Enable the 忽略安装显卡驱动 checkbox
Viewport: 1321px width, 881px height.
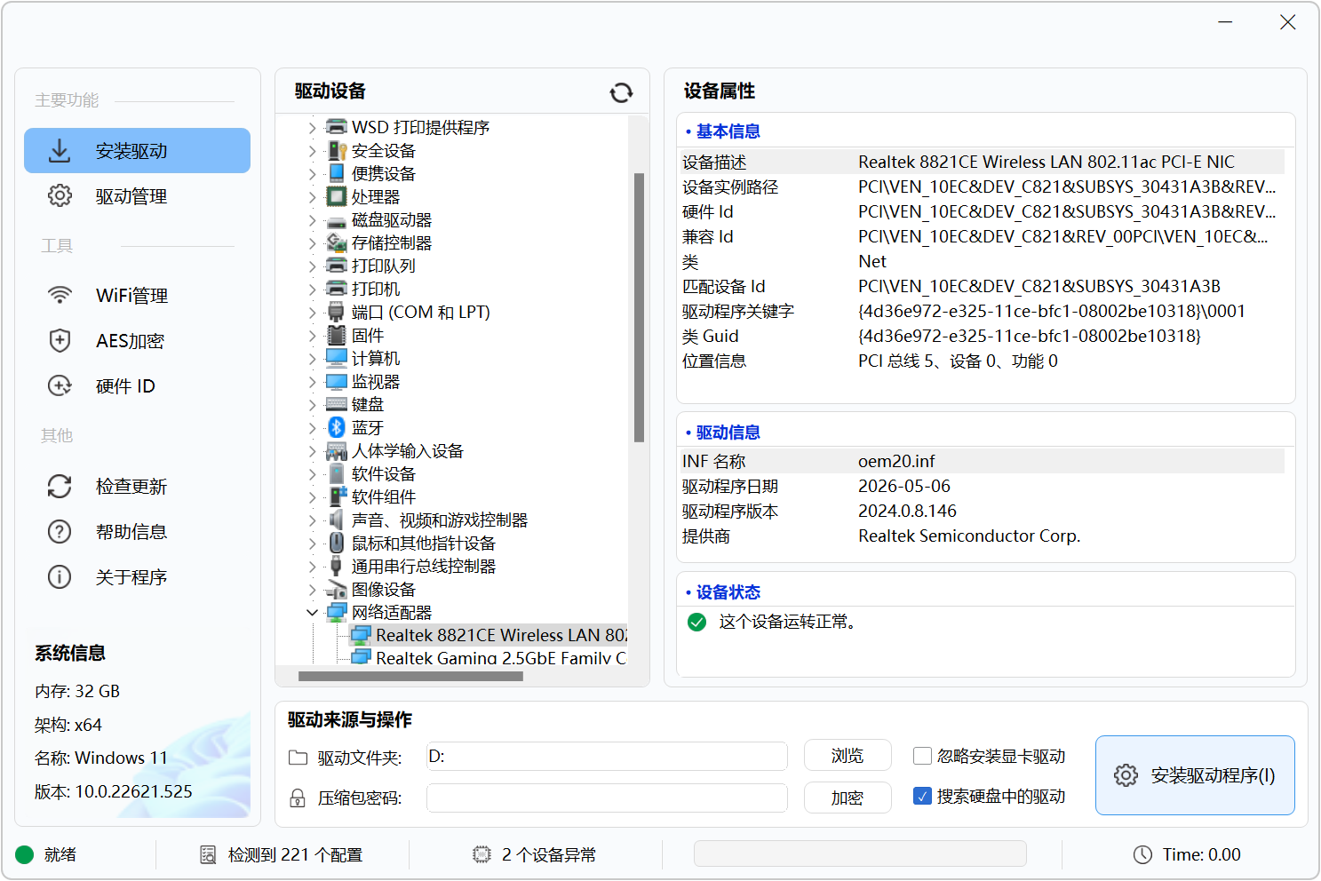click(x=922, y=756)
